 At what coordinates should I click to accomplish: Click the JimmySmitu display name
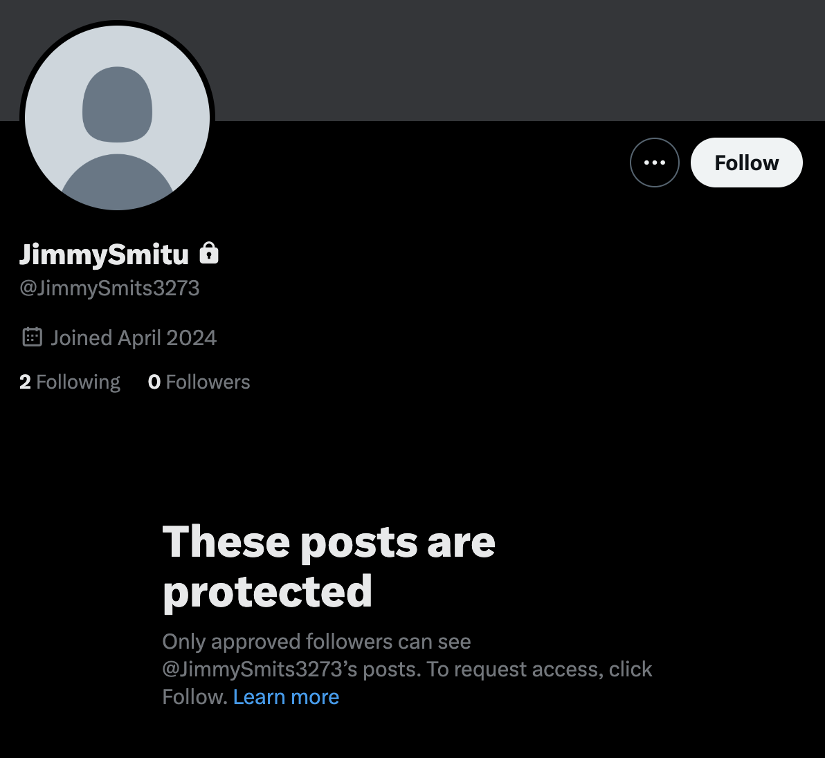(x=104, y=255)
